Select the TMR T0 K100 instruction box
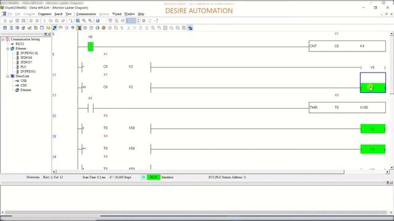The image size is (394, 221). tap(347, 107)
